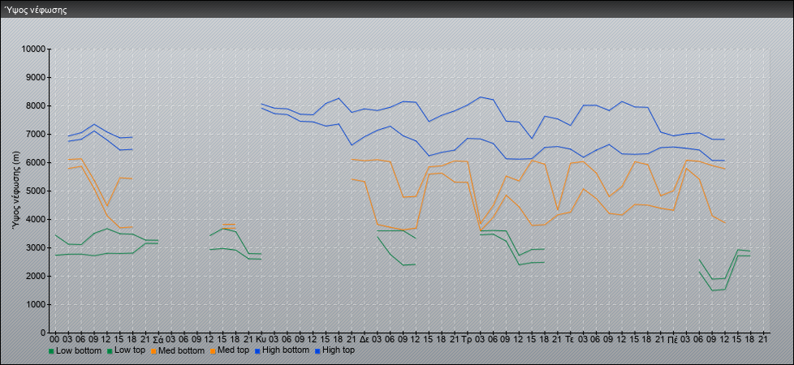Click the 4000 y-axis value
794x365 pixels.
point(36,219)
